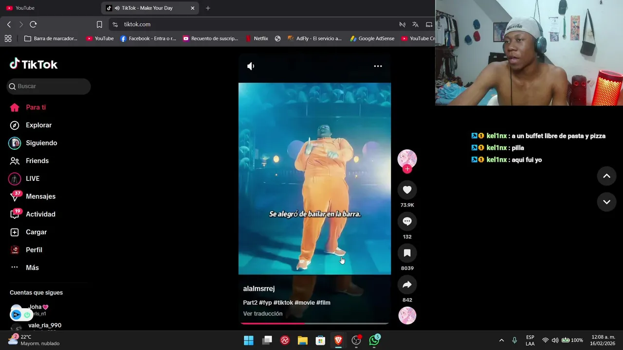Open the spinning sound disc thumbnail
The image size is (623, 350).
pos(407,316)
